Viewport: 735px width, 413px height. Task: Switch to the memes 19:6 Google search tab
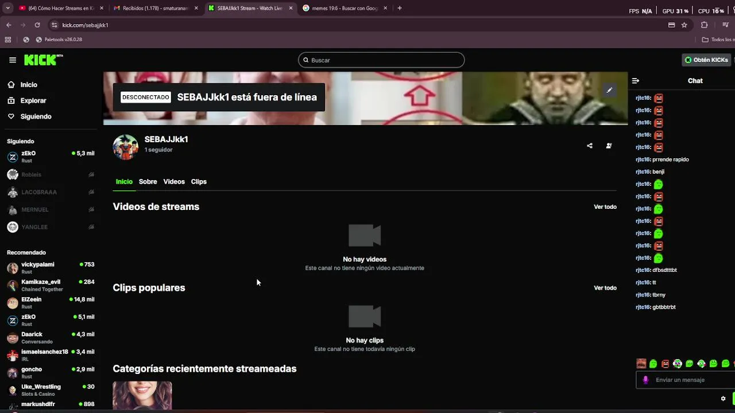345,8
